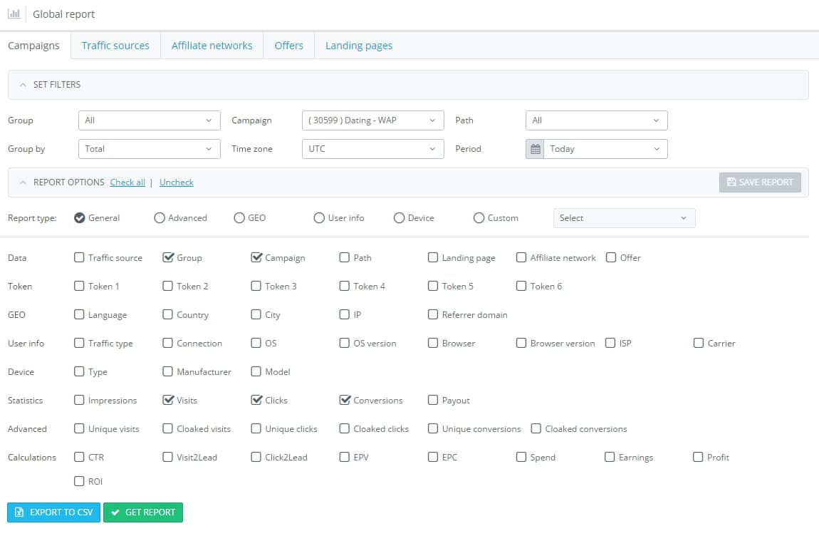The width and height of the screenshot is (819, 551).
Task: Click the calendar icon in Period field
Action: (x=535, y=149)
